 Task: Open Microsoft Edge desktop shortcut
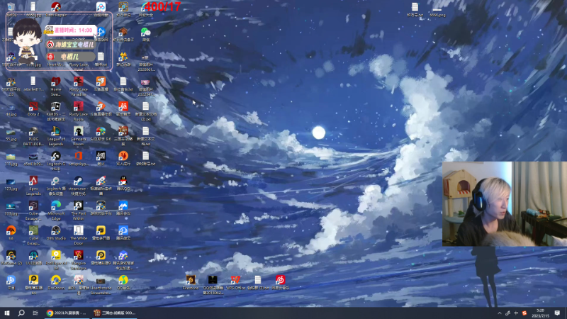tap(56, 206)
